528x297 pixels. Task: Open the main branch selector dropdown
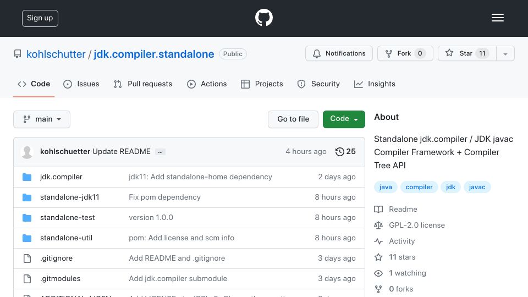42,119
